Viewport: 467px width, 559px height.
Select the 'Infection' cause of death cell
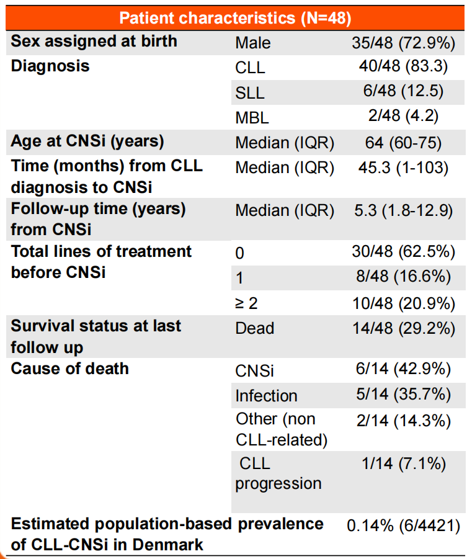click(x=266, y=396)
